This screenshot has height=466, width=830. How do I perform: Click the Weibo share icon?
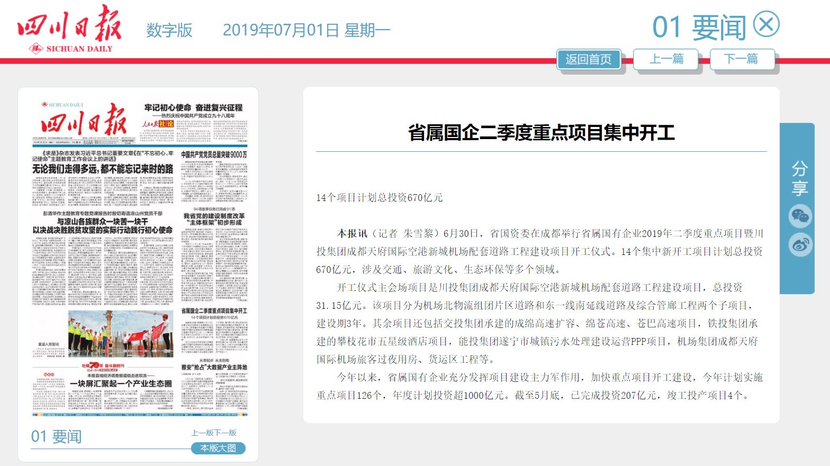pyautogui.click(x=800, y=244)
